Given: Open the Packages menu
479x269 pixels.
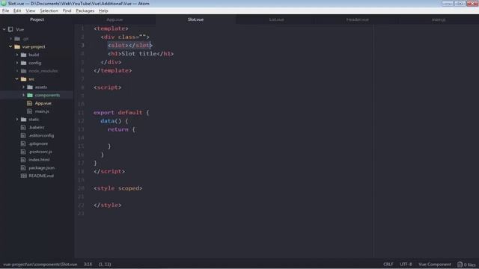Looking at the screenshot, I should pyautogui.click(x=85, y=10).
